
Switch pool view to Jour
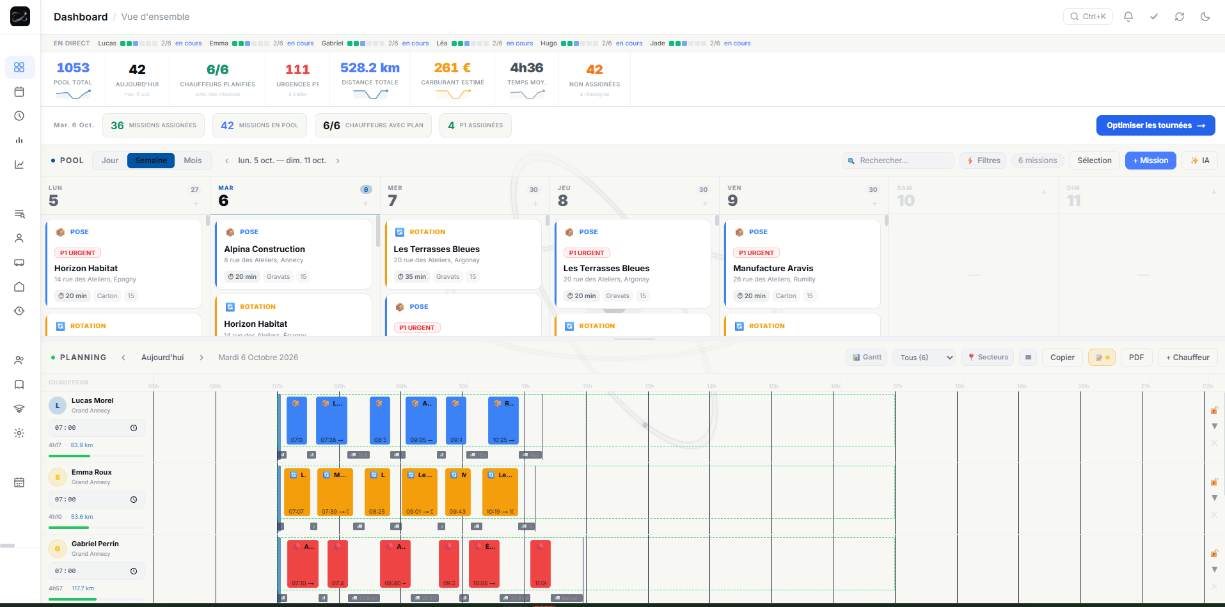tap(110, 161)
